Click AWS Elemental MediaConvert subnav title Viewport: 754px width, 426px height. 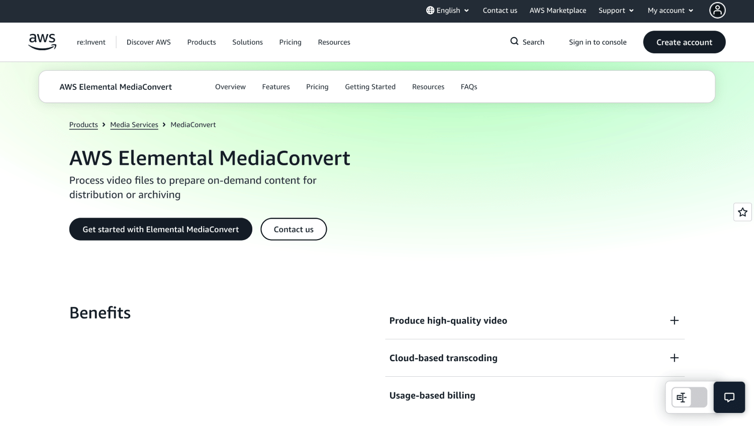click(x=116, y=87)
